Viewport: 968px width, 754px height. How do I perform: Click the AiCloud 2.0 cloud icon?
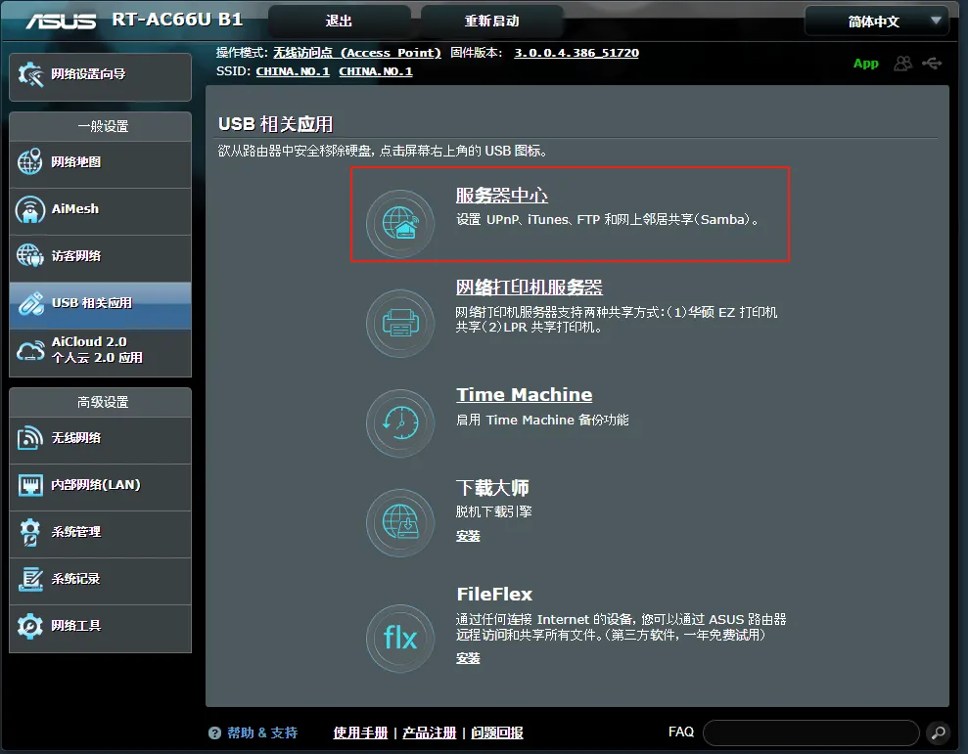[x=30, y=350]
